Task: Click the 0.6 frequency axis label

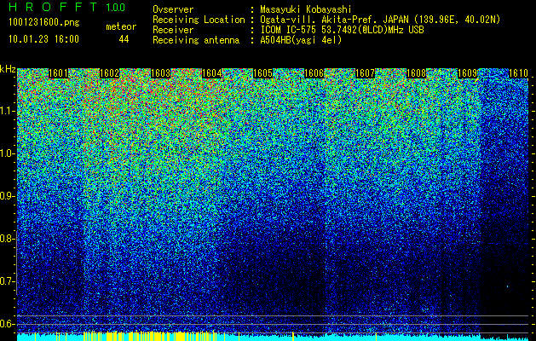Action: 6,324
